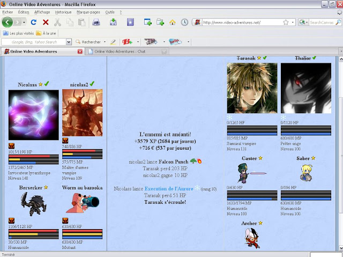Viewport: 343px width, 257px height.
Task: Open a new window icon
Action: [148, 22]
